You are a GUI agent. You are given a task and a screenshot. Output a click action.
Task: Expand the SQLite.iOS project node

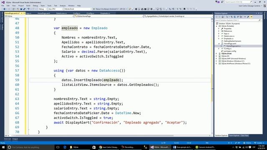pos(217,56)
